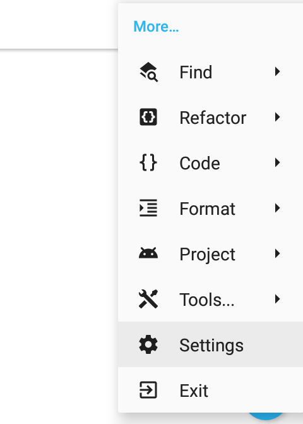303x424 pixels.
Task: Click the Exit door arrow icon
Action: pos(148,390)
